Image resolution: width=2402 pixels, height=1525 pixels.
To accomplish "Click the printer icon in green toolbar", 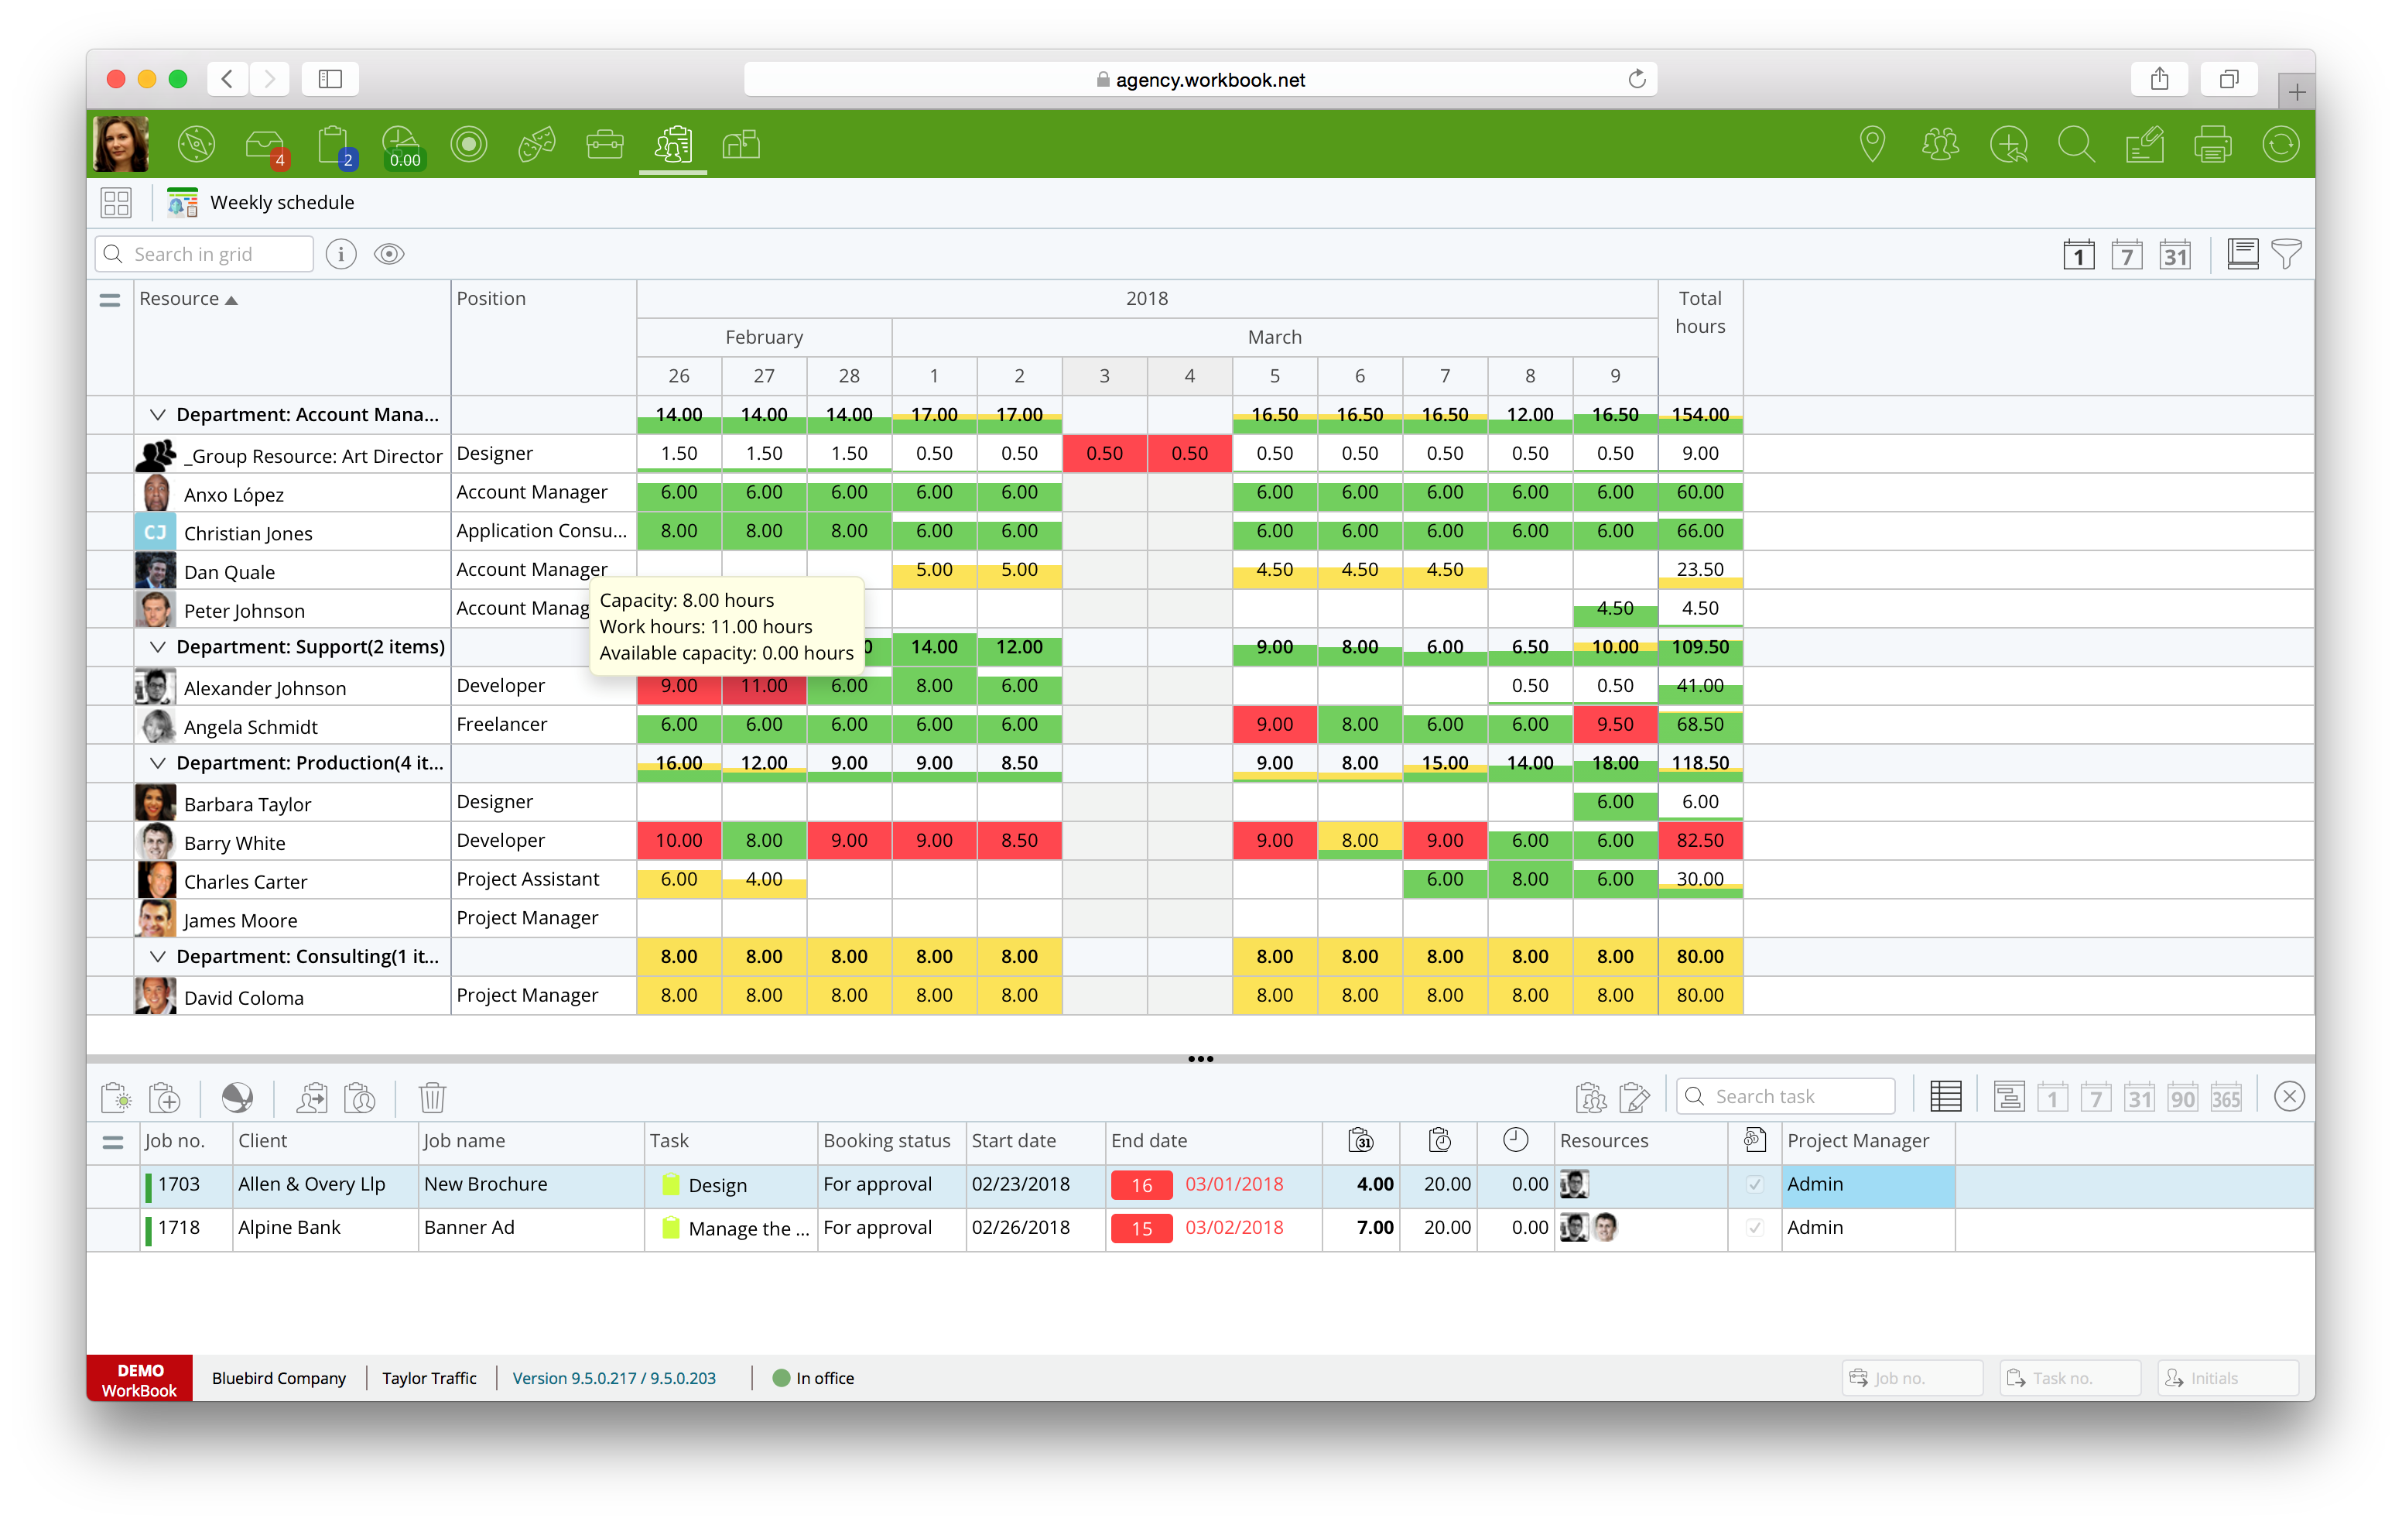I will (2212, 146).
